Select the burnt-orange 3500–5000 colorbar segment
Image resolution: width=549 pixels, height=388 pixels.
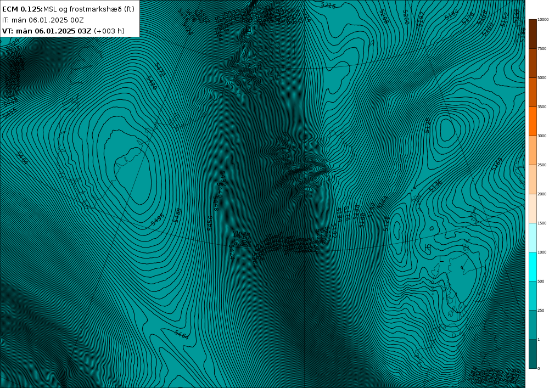point(532,92)
